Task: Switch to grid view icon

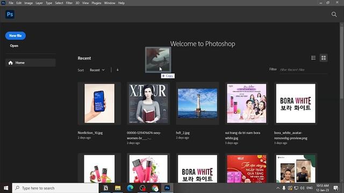Action: (324, 58)
